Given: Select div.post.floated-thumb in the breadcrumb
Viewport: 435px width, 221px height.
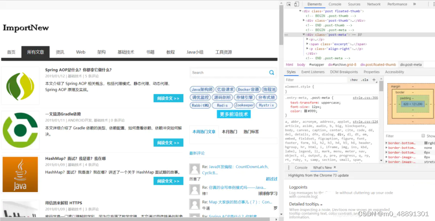Looking at the screenshot, I should (378, 64).
